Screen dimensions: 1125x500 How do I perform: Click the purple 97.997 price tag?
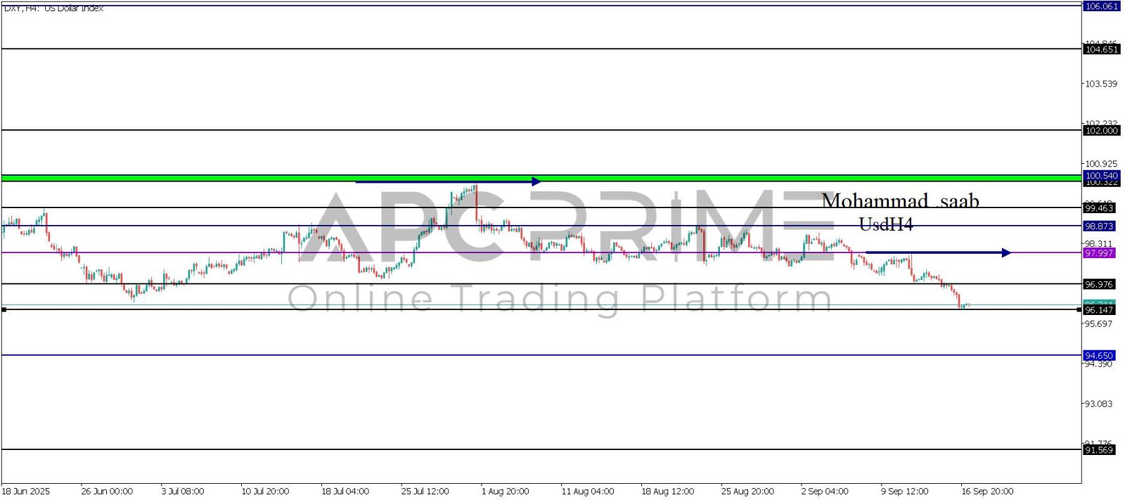pyautogui.click(x=1099, y=253)
